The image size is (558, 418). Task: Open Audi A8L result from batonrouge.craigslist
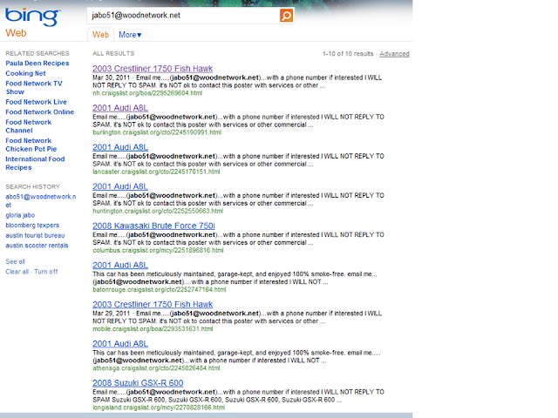[x=120, y=265]
